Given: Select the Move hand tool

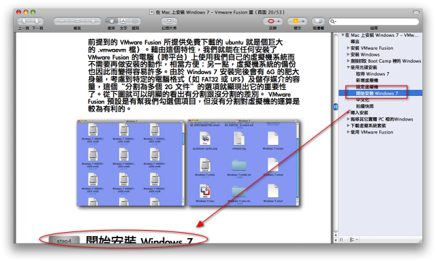Looking at the screenshot, I should pyautogui.click(x=111, y=21).
